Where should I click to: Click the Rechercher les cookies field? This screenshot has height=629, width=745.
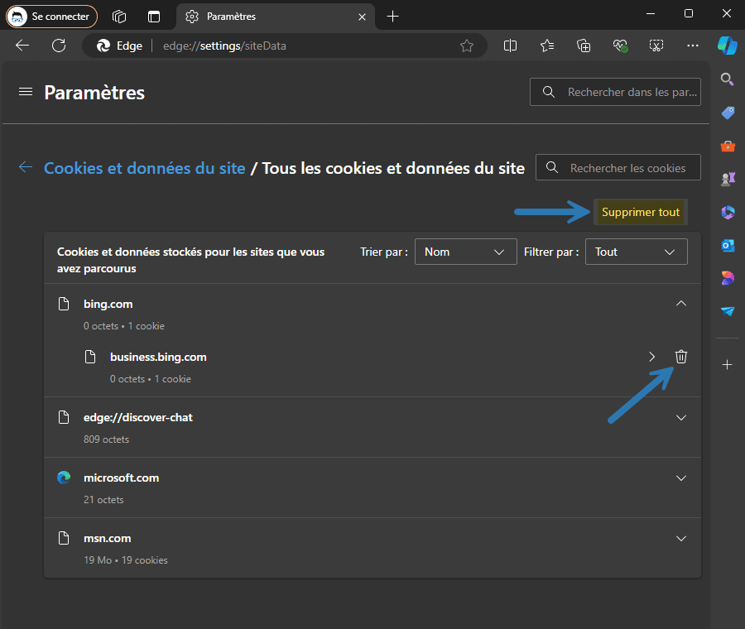pyautogui.click(x=618, y=167)
